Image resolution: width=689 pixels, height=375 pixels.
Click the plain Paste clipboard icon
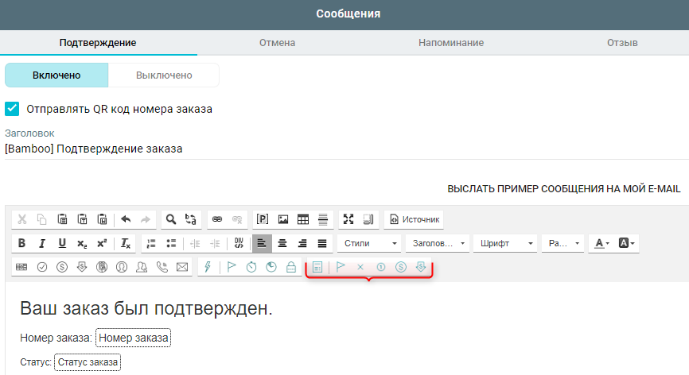[62, 219]
